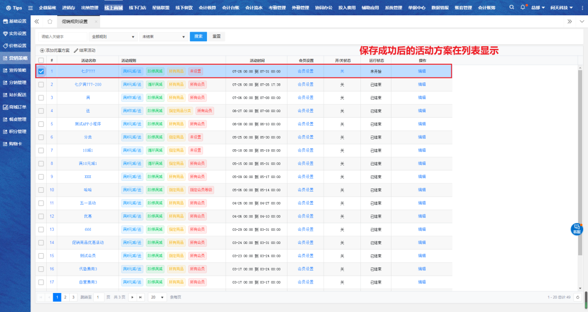Open the 客服 customer service bubble
This screenshot has height=312, width=588.
[576, 229]
